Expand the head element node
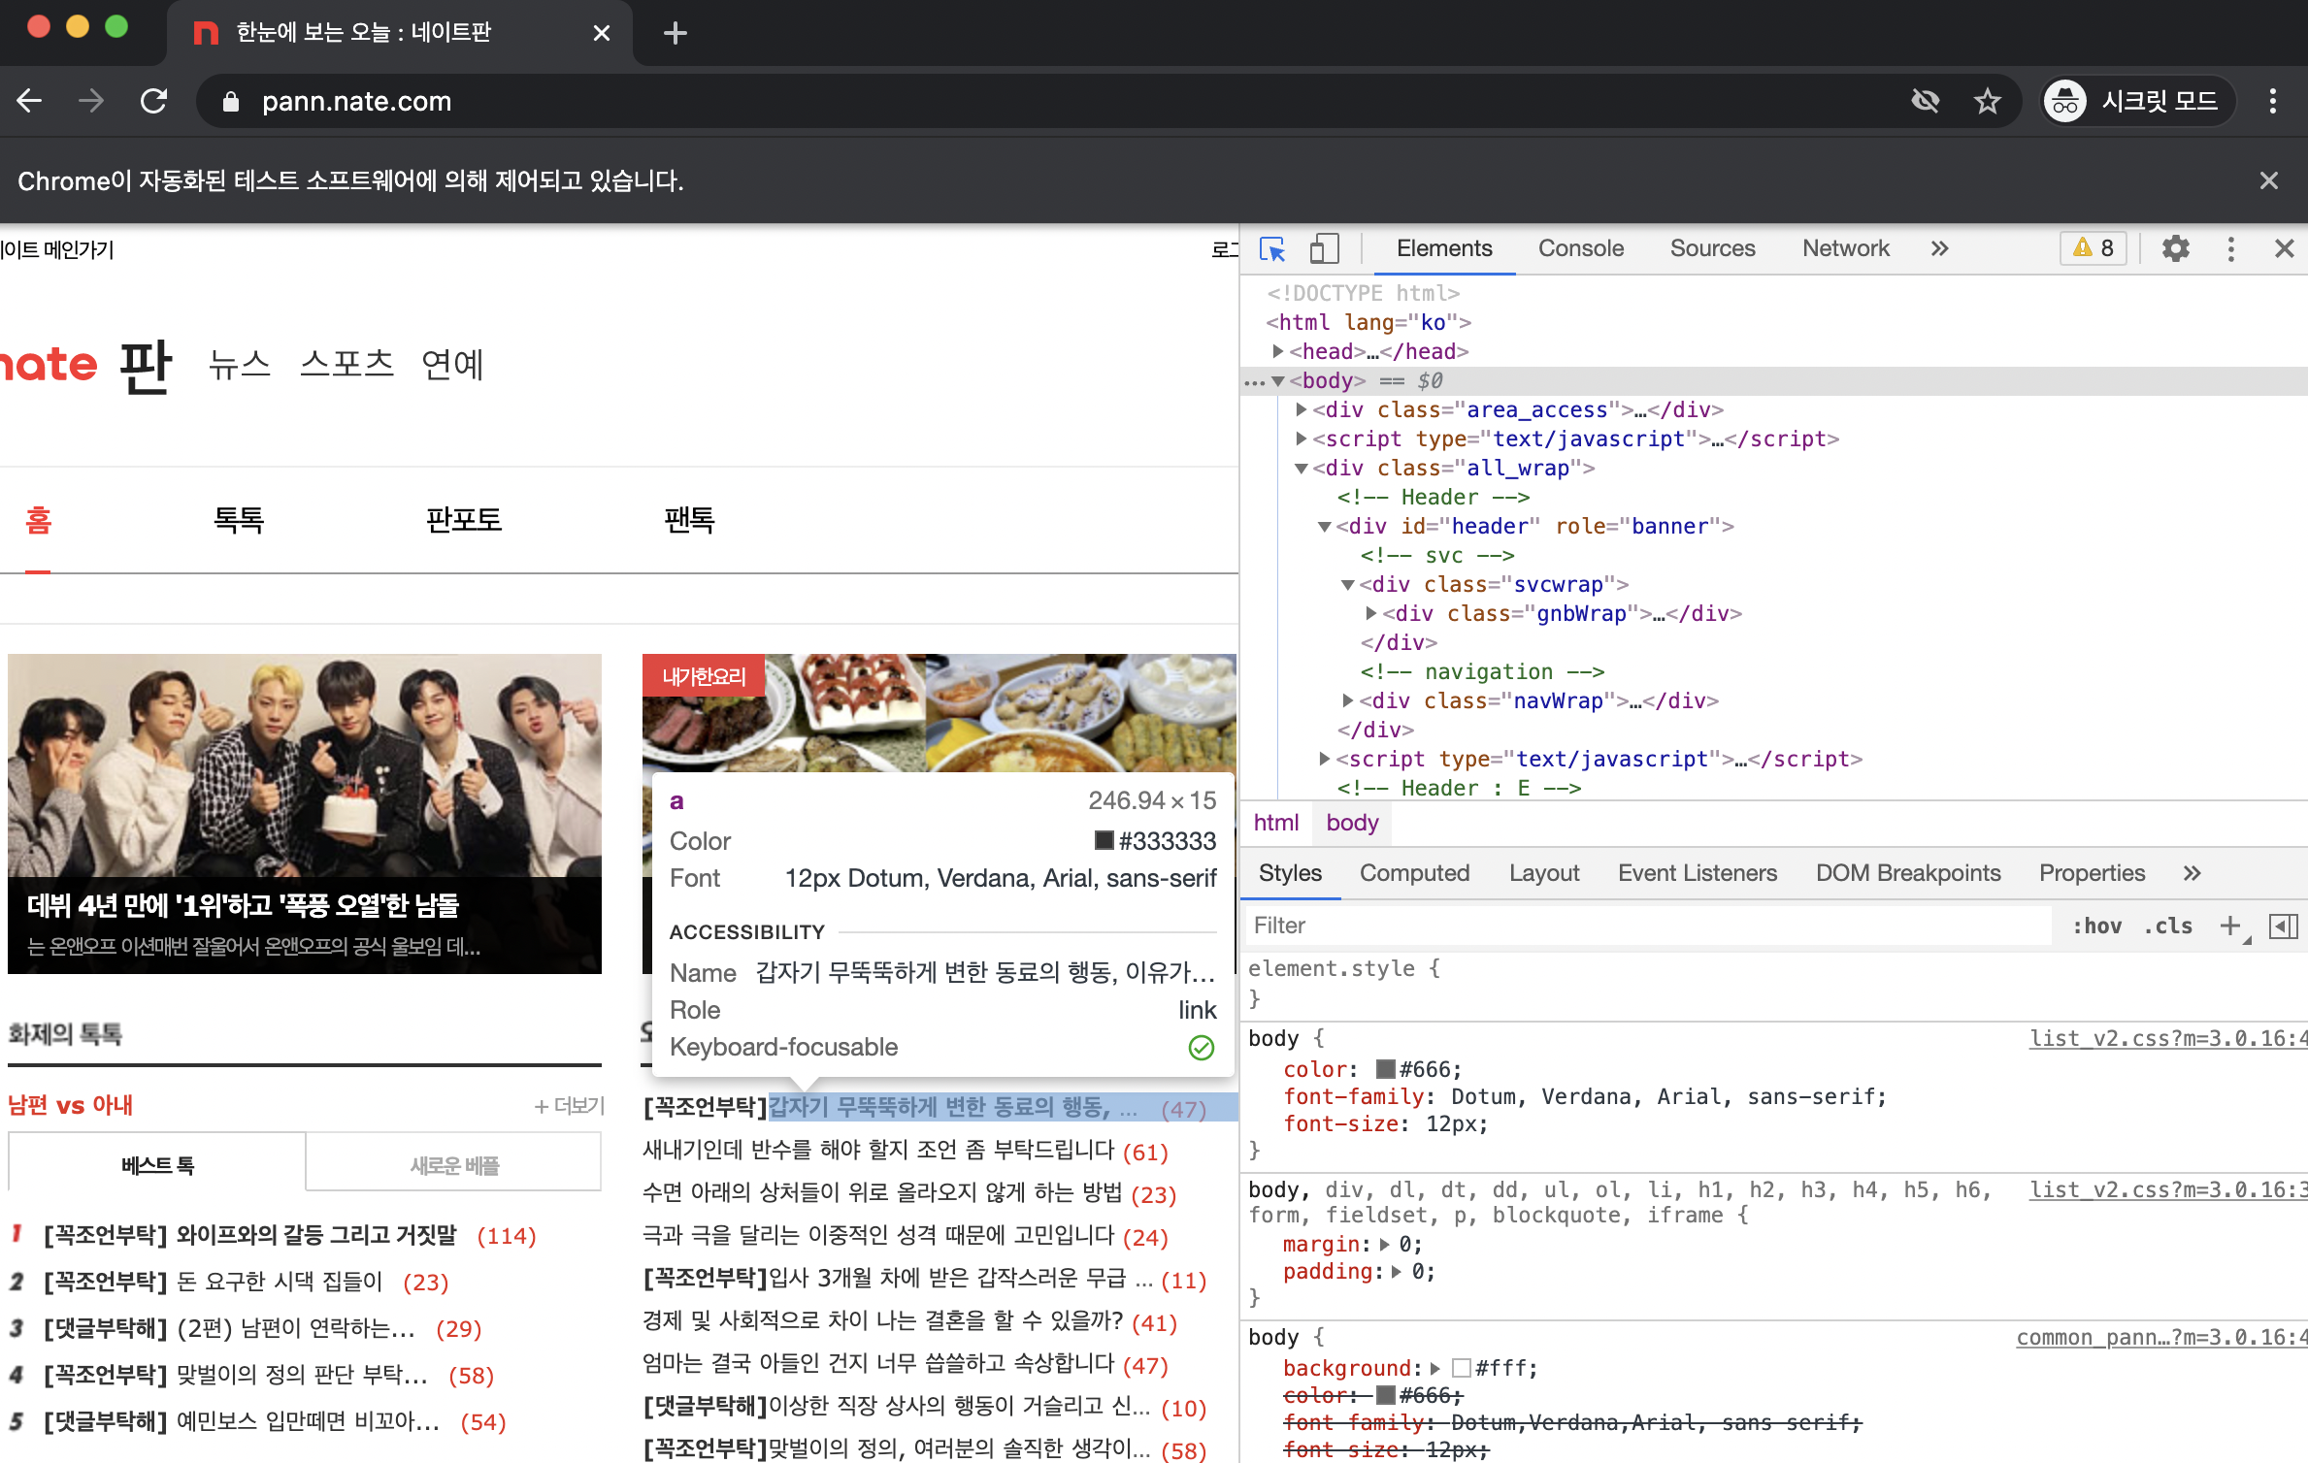This screenshot has width=2308, height=1463. [x=1278, y=351]
